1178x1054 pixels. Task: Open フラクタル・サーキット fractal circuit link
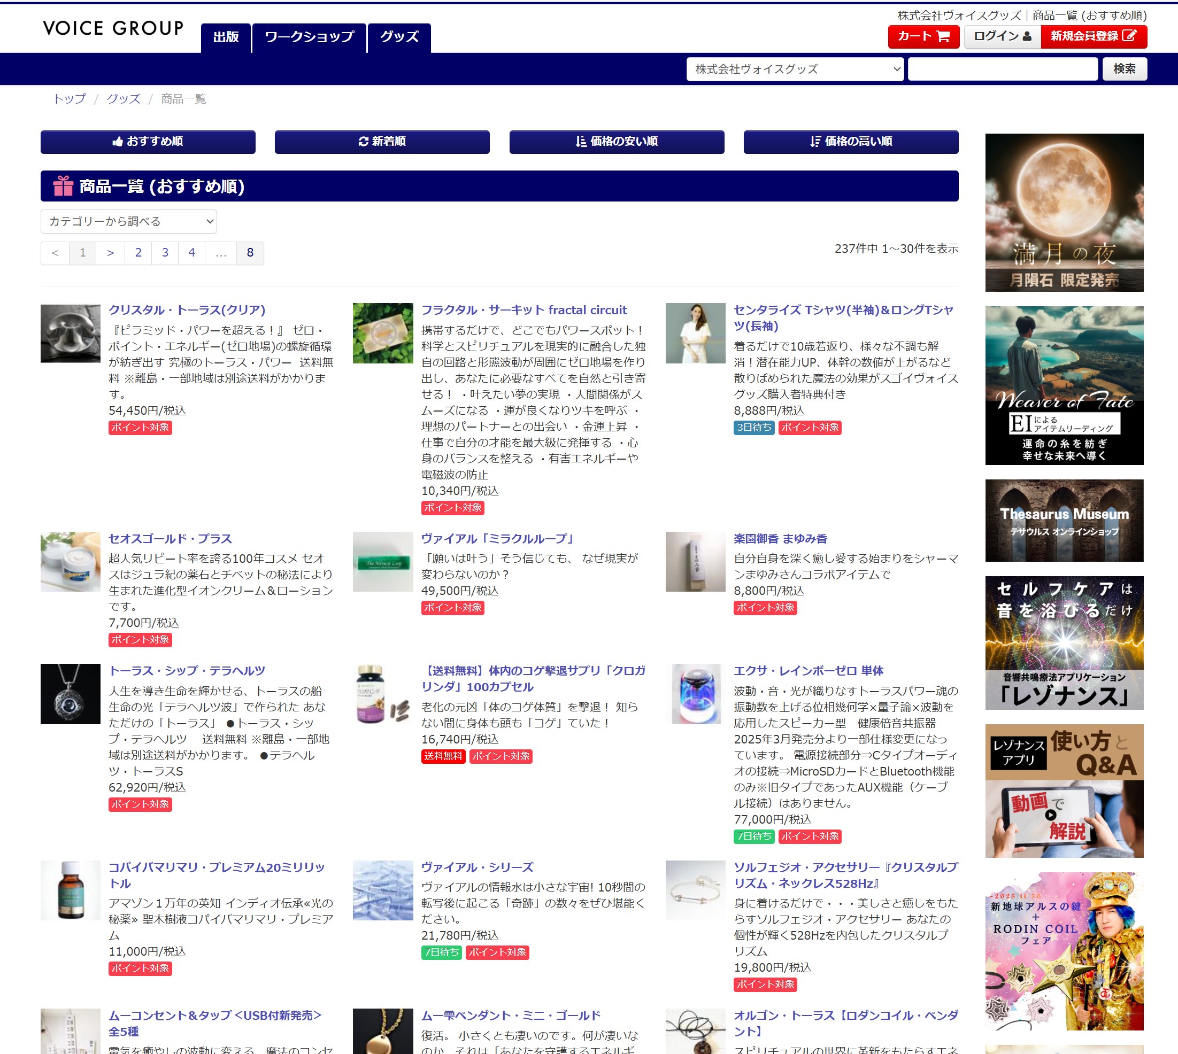click(524, 310)
